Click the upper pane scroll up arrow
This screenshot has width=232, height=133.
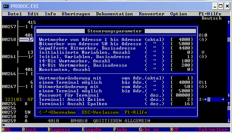[x=228, y=22]
